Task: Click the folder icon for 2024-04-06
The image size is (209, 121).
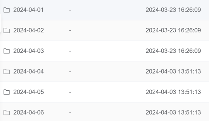Action: (x=7, y=112)
